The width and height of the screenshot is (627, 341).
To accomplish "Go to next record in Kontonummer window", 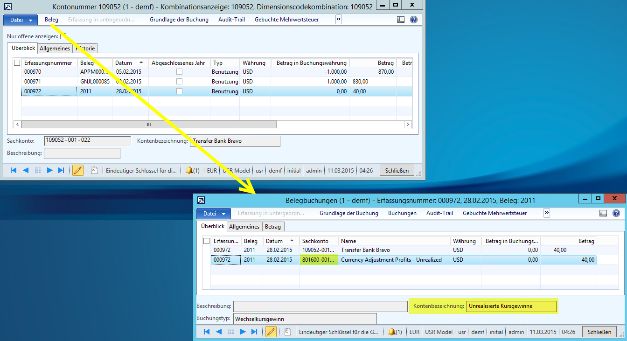I will tap(49, 171).
